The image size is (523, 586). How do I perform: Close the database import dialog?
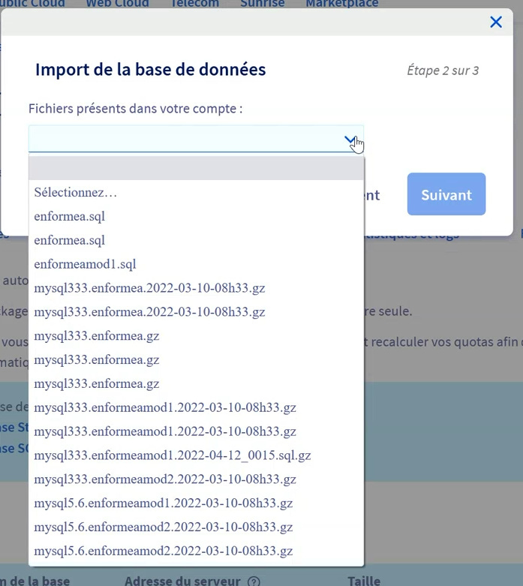coord(495,22)
